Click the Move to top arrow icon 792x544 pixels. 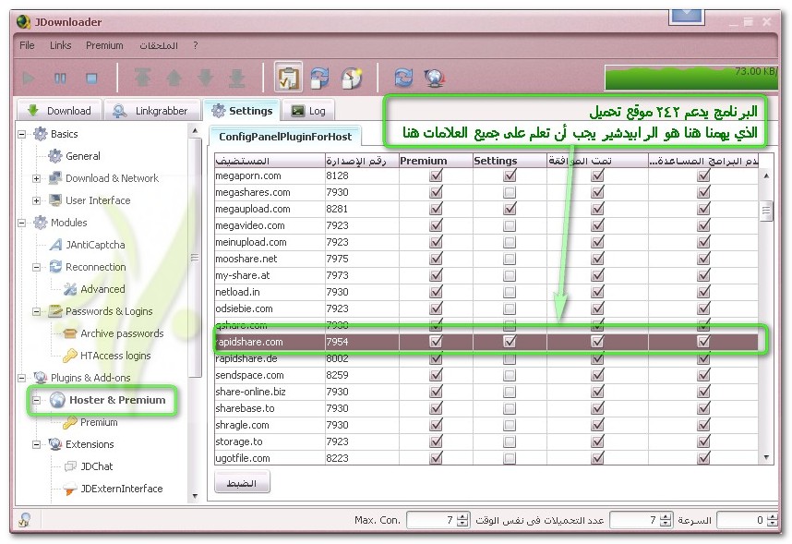(x=143, y=78)
